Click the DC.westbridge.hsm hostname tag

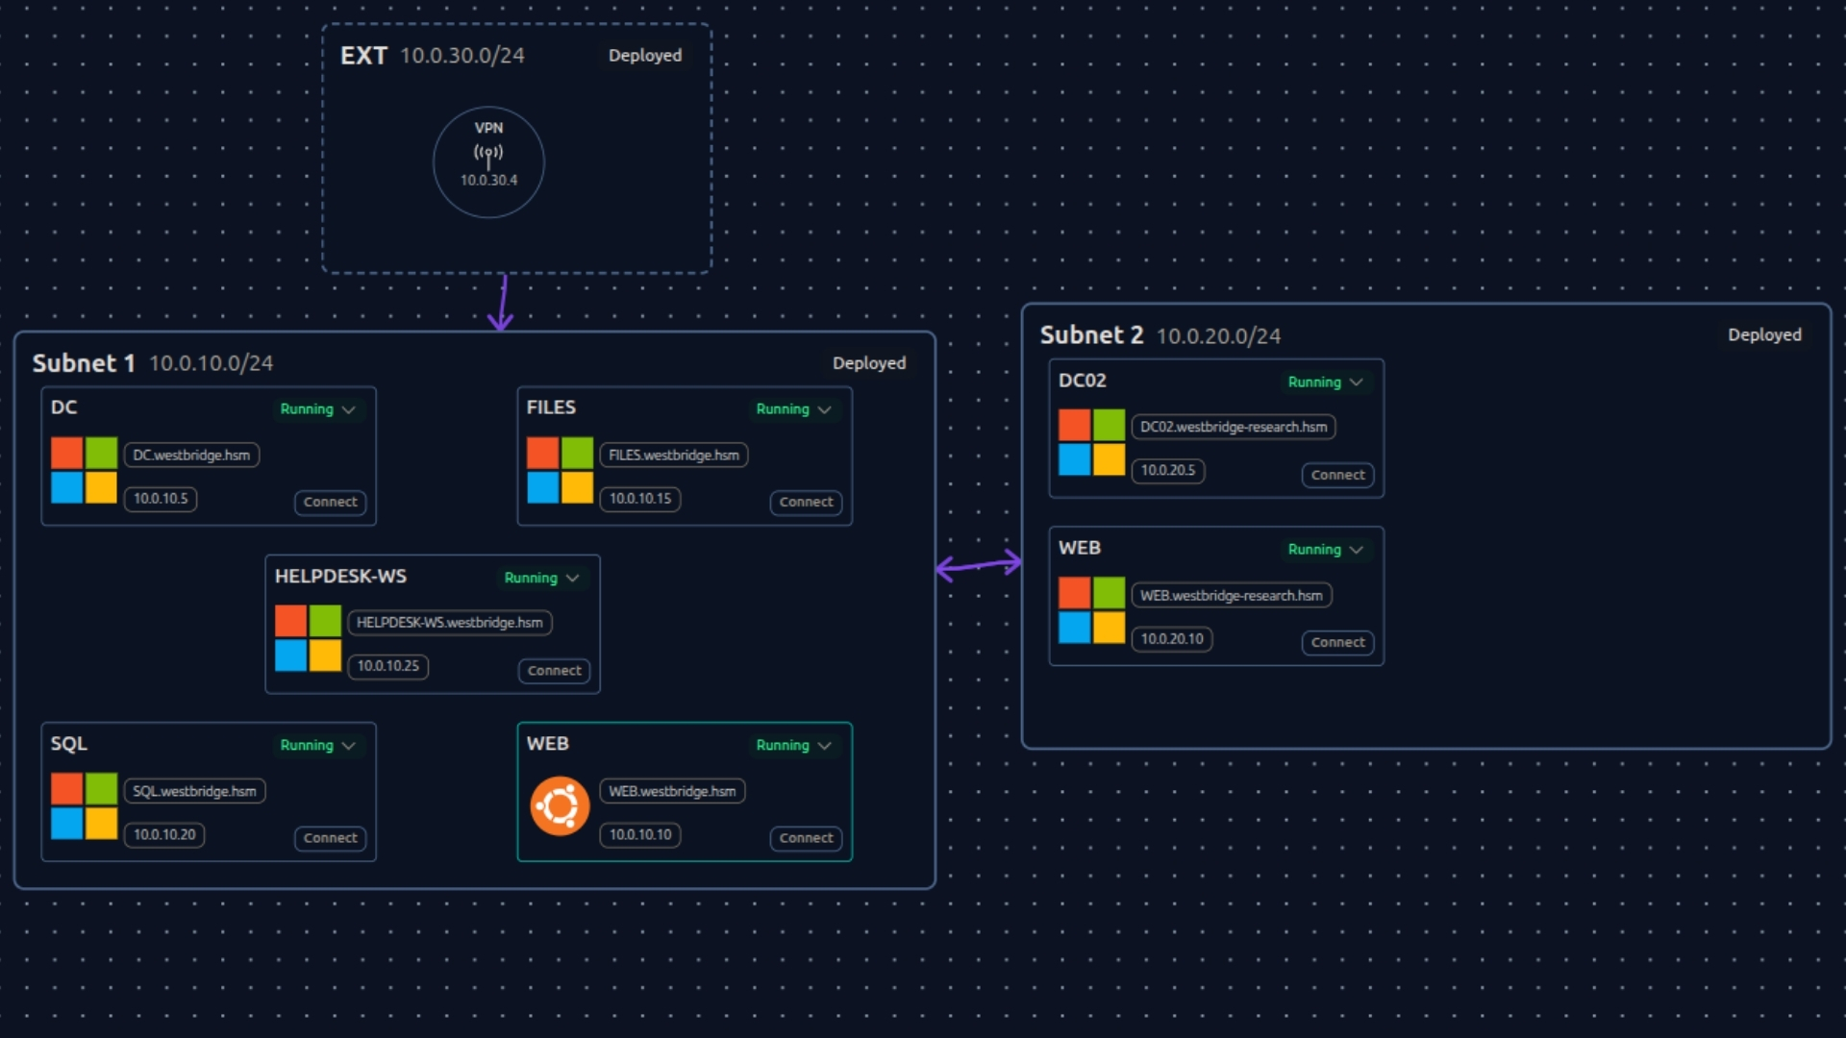click(191, 456)
